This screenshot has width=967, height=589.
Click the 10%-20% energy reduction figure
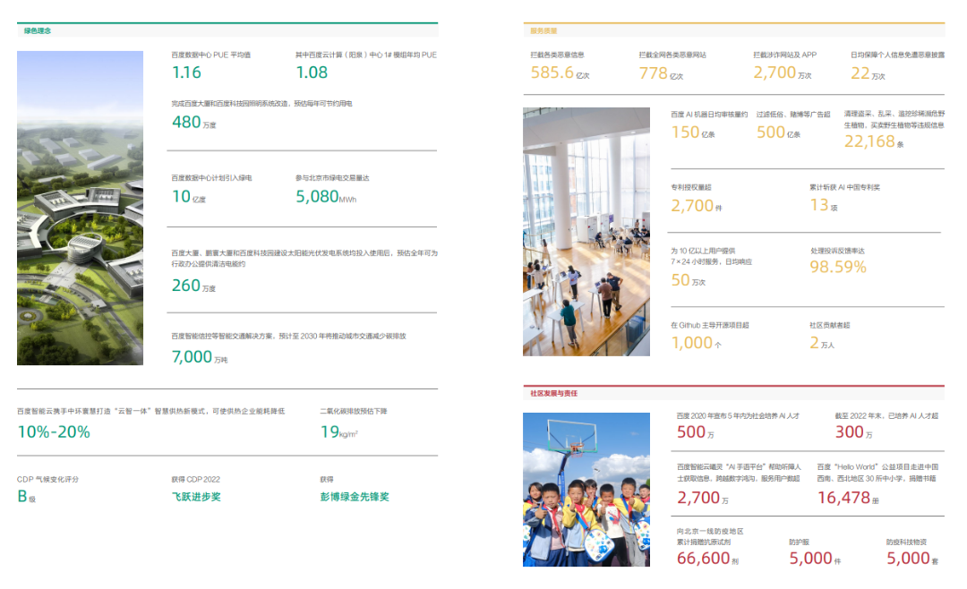[x=54, y=431]
